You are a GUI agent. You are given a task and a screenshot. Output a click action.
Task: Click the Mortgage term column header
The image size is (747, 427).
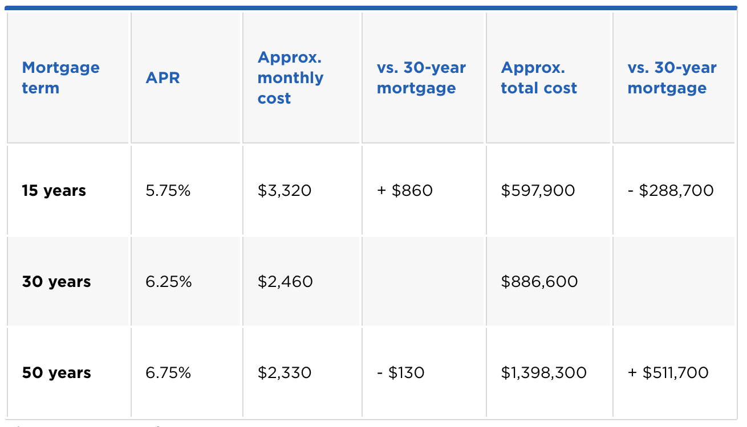(x=60, y=78)
